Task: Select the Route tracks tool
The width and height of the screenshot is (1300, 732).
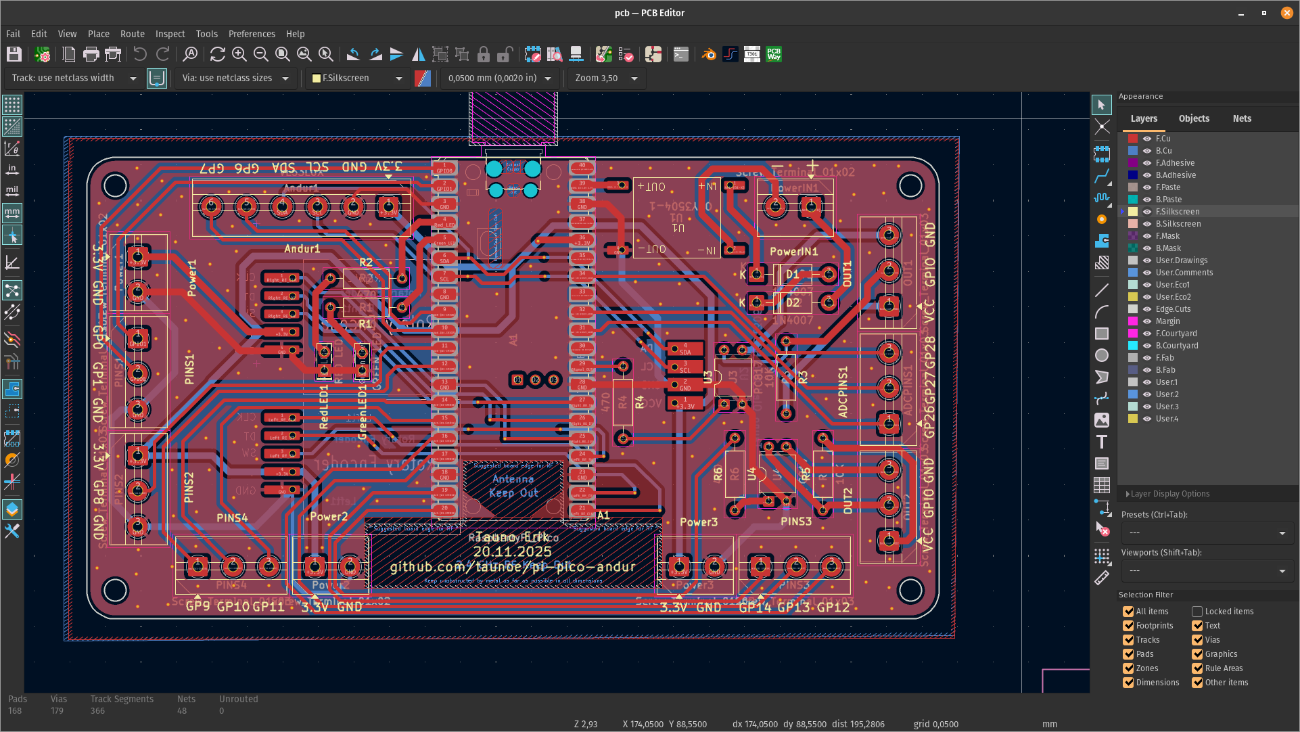Action: pyautogui.click(x=1102, y=177)
